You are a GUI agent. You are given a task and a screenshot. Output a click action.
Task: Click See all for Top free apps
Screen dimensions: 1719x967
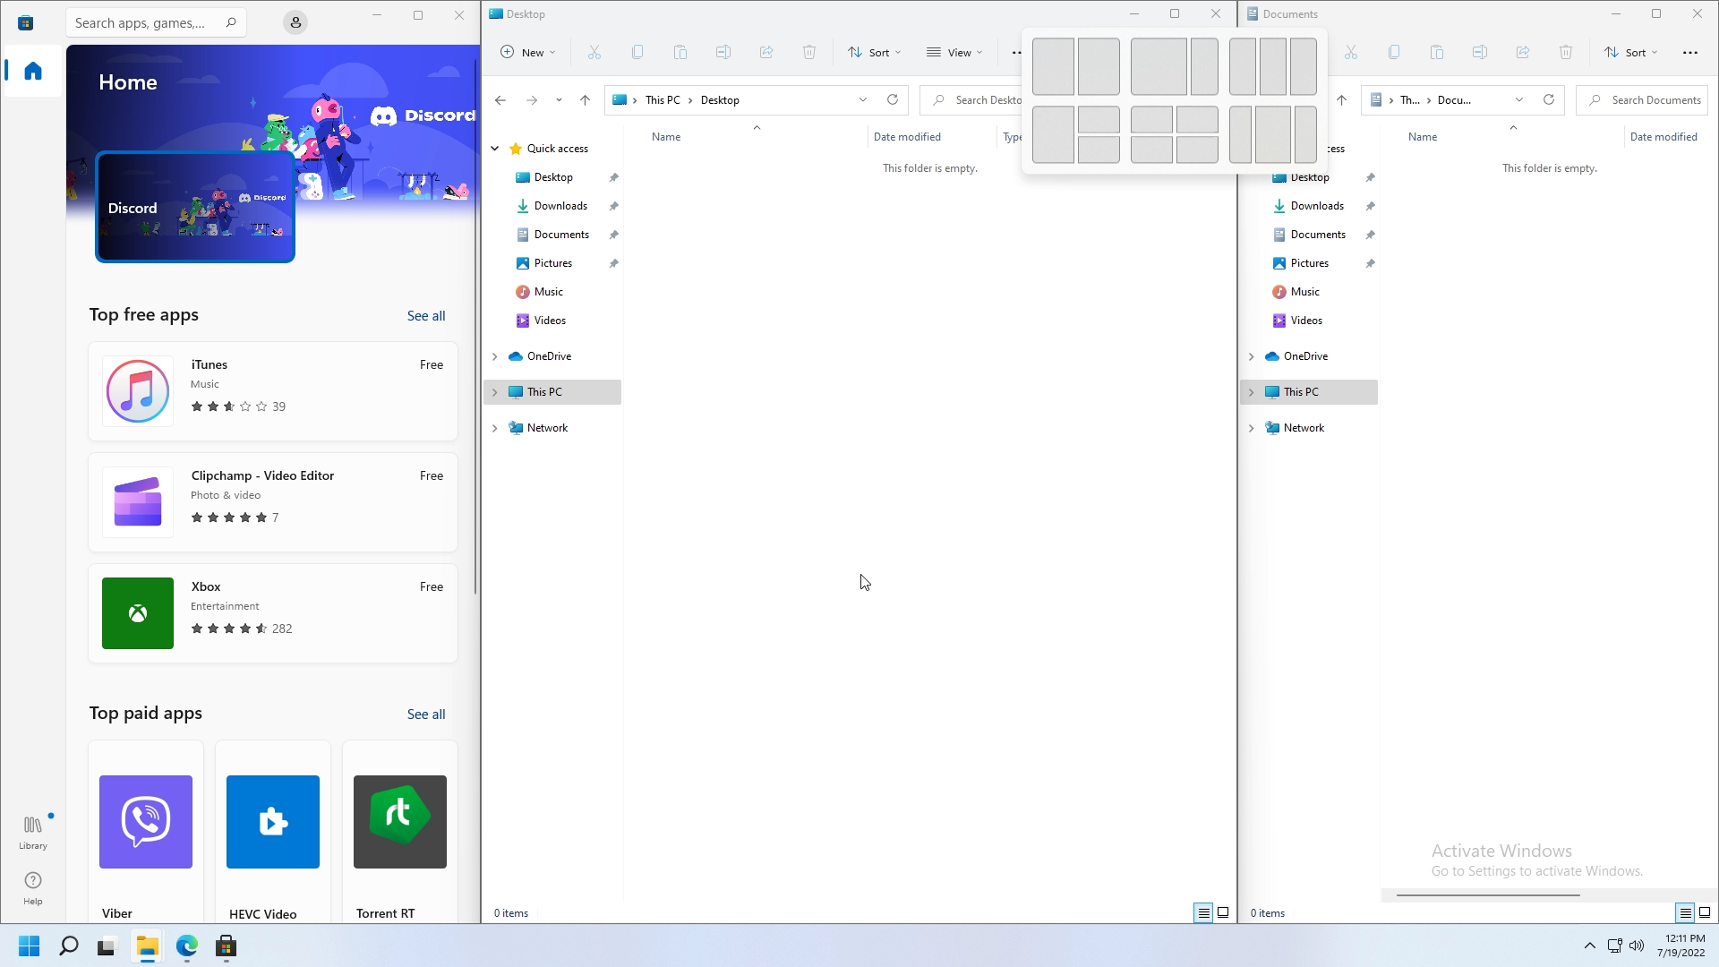[426, 316]
